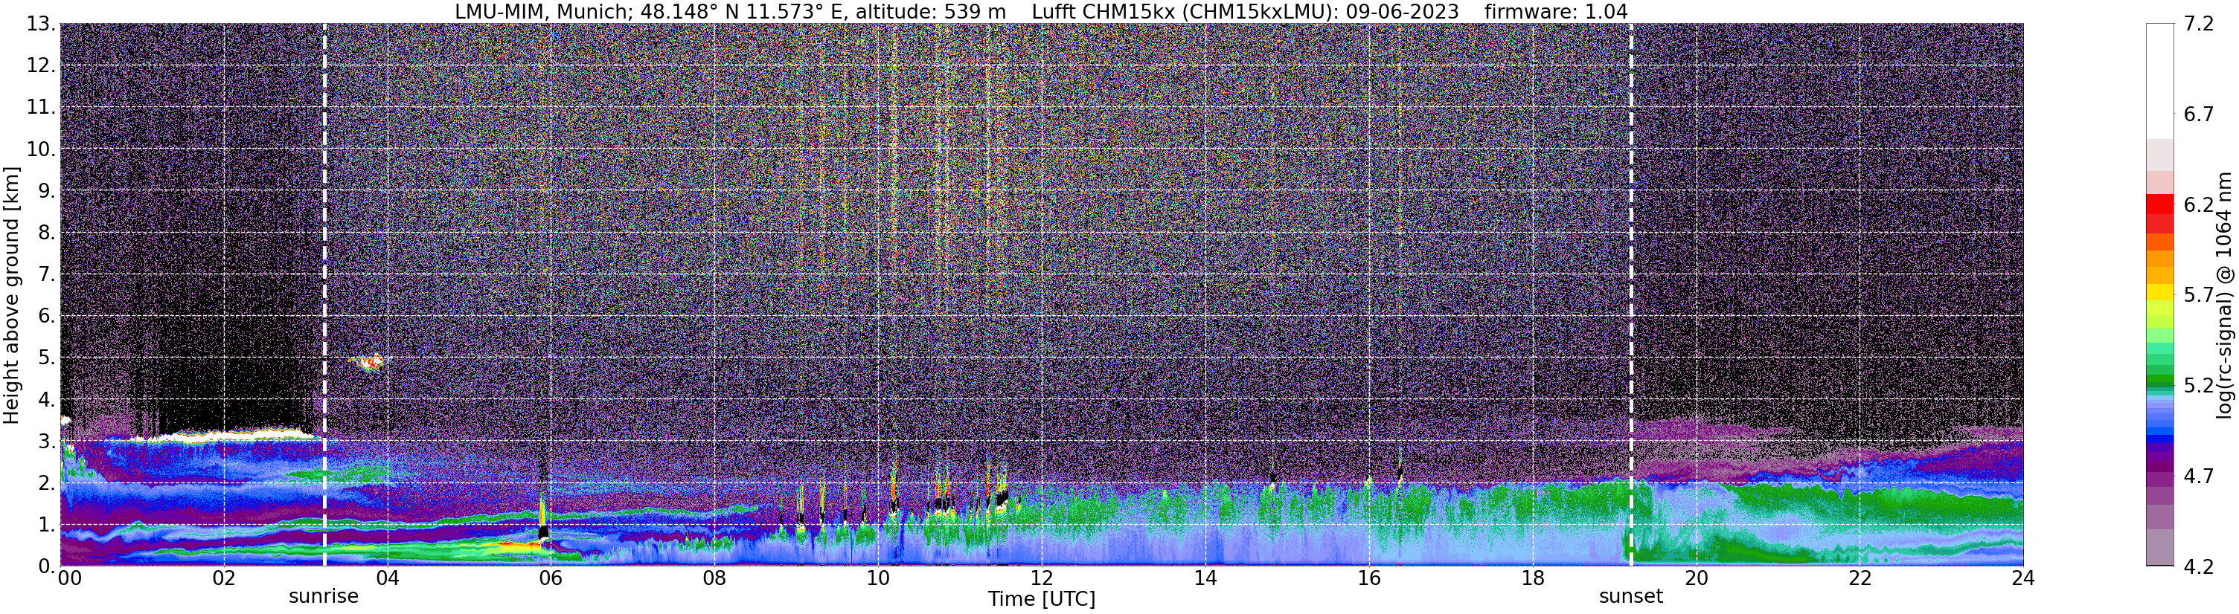Viewport: 2239px width, 614px height.
Task: Click the y-axis tick label '8.'
Action: pyautogui.click(x=47, y=233)
